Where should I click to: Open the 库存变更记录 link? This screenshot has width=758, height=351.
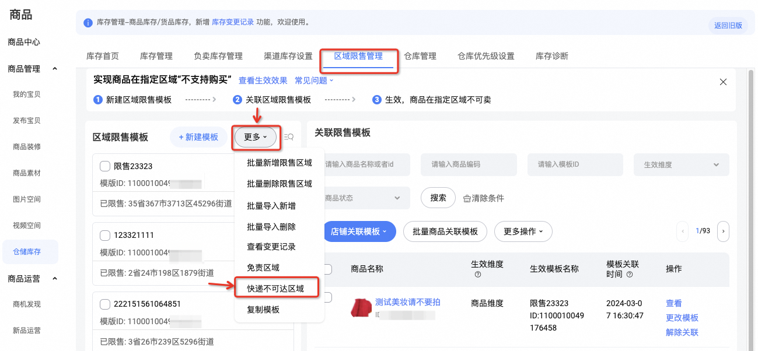pyautogui.click(x=233, y=22)
